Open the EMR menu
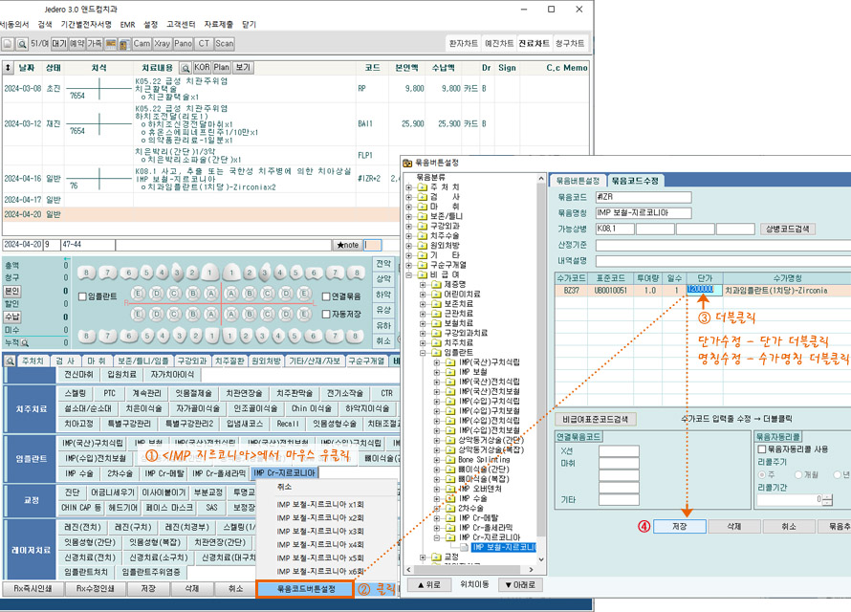Screen dimensions: 851x612 pyautogui.click(x=127, y=25)
